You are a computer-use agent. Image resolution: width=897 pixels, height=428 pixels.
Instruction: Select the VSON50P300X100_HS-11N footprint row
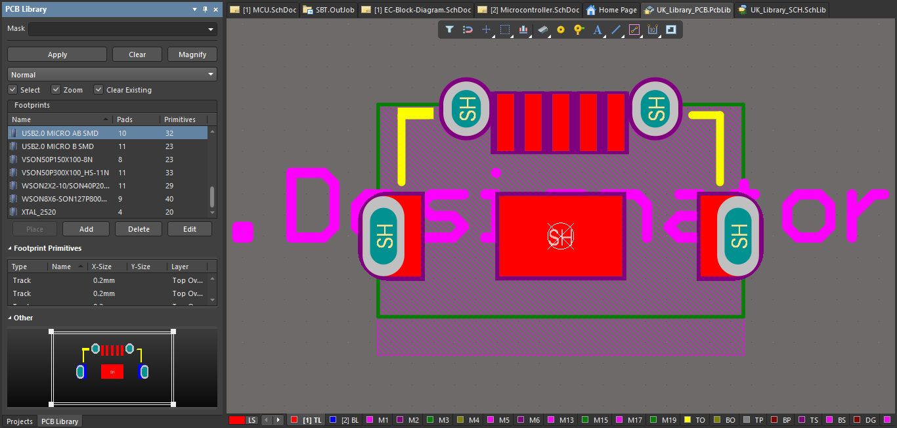click(108, 172)
